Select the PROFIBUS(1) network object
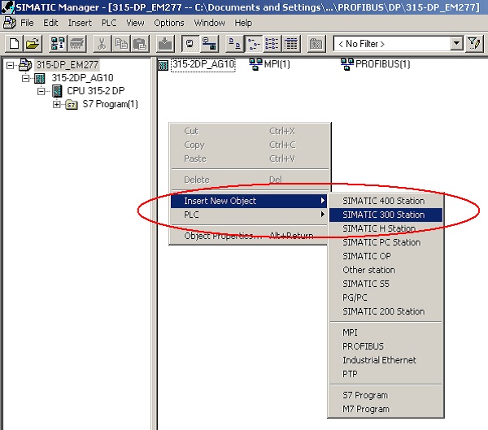This screenshot has height=430, width=488. click(x=375, y=65)
